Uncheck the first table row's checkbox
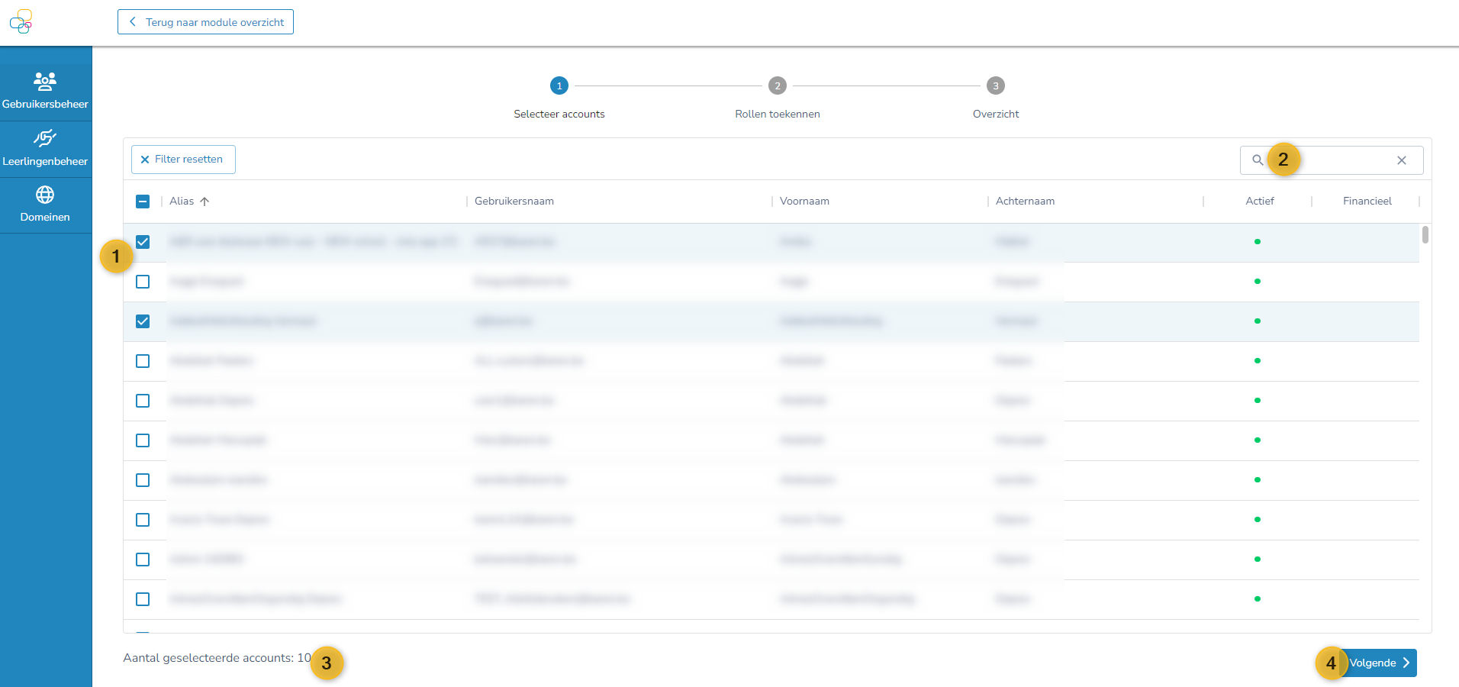1459x687 pixels. coord(143,242)
